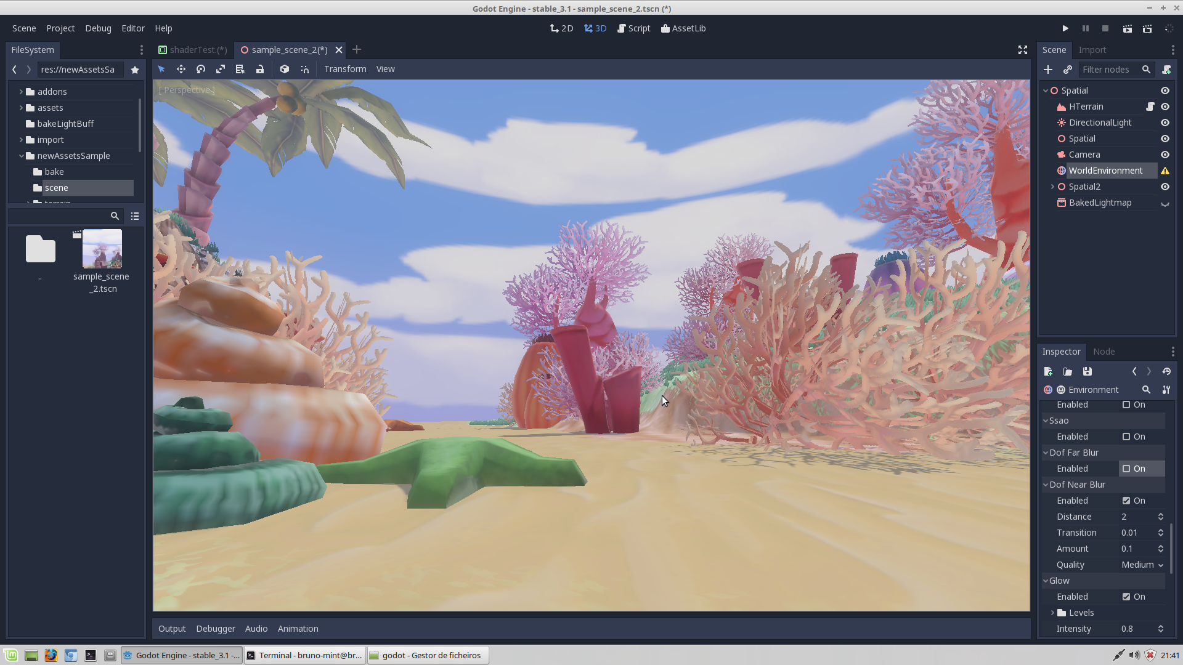Switch to the shaderTest tab
1183x665 pixels.
click(193, 50)
